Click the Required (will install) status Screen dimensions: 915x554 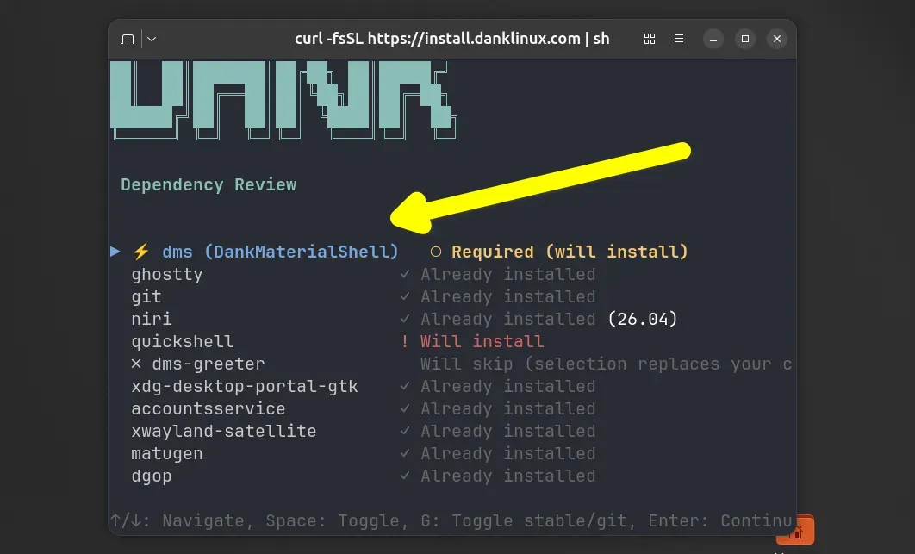(x=570, y=252)
